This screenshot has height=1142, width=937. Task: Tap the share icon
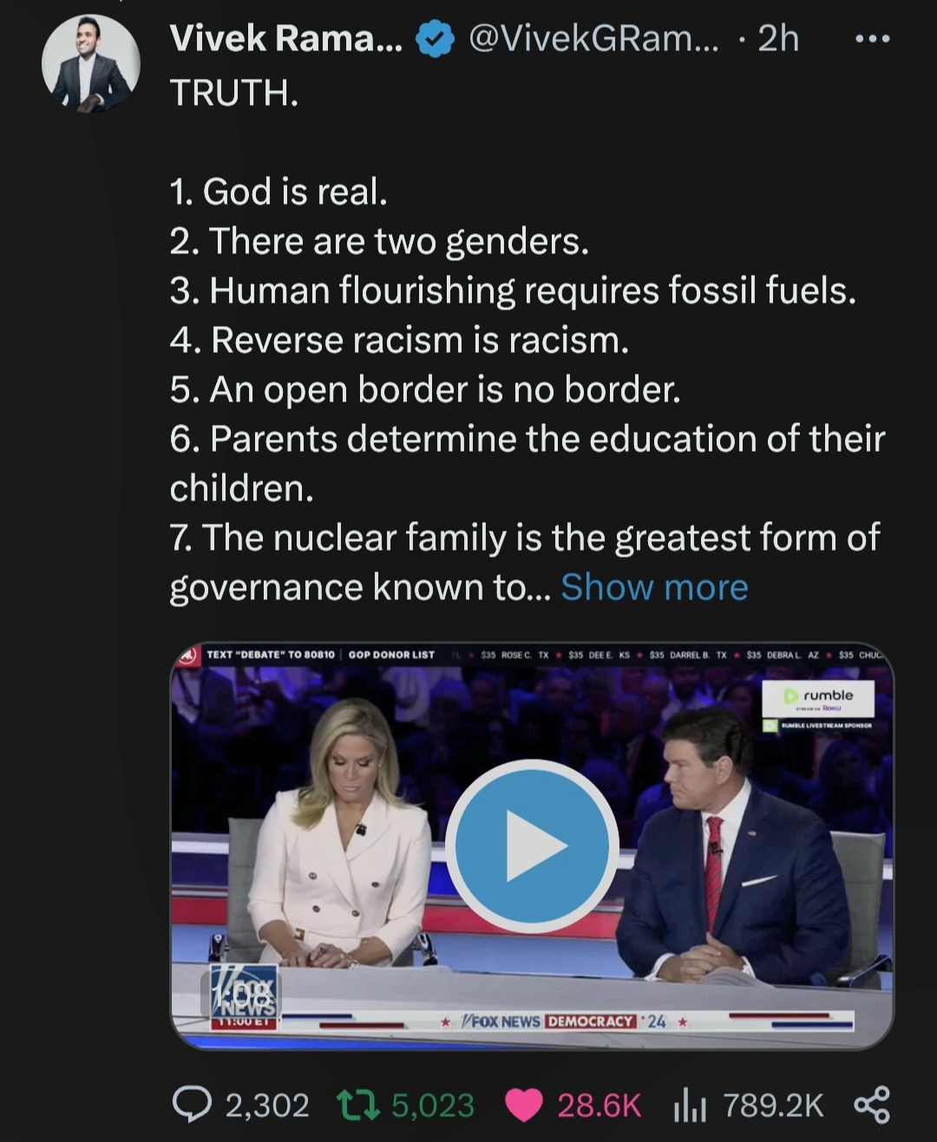(872, 1105)
